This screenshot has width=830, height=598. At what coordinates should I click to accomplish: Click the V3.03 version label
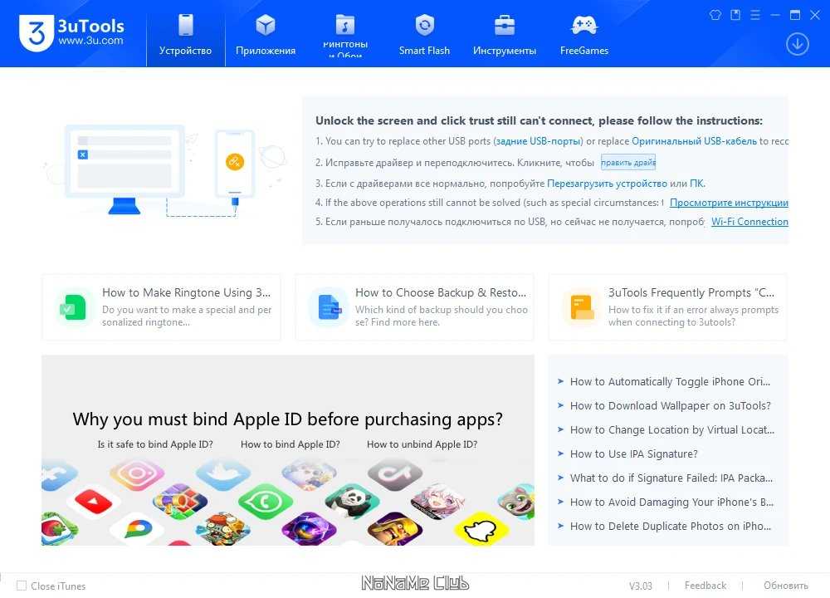point(641,586)
